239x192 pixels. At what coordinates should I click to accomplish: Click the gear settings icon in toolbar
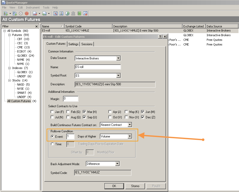click(x=21, y=13)
